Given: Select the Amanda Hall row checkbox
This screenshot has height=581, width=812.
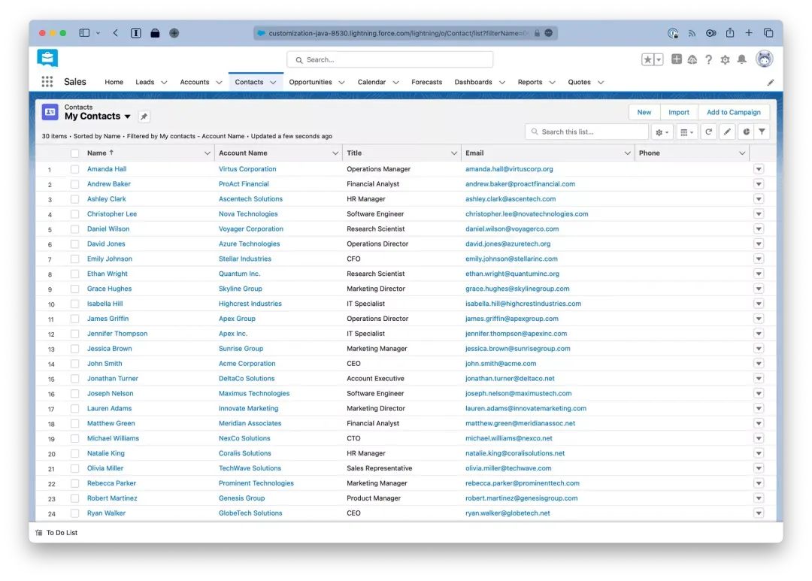Looking at the screenshot, I should click(74, 169).
